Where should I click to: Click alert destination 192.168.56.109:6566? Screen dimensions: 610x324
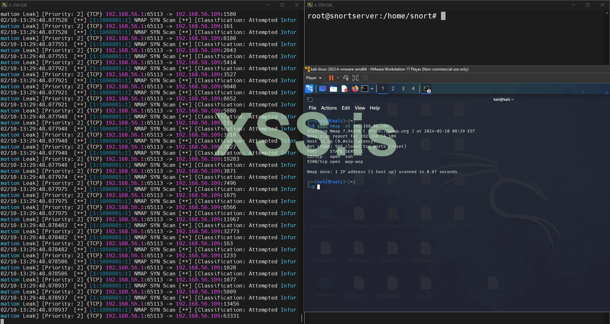coord(206,207)
